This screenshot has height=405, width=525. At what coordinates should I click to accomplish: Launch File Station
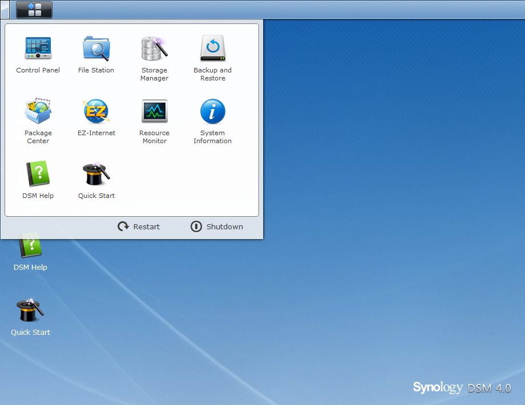(96, 55)
